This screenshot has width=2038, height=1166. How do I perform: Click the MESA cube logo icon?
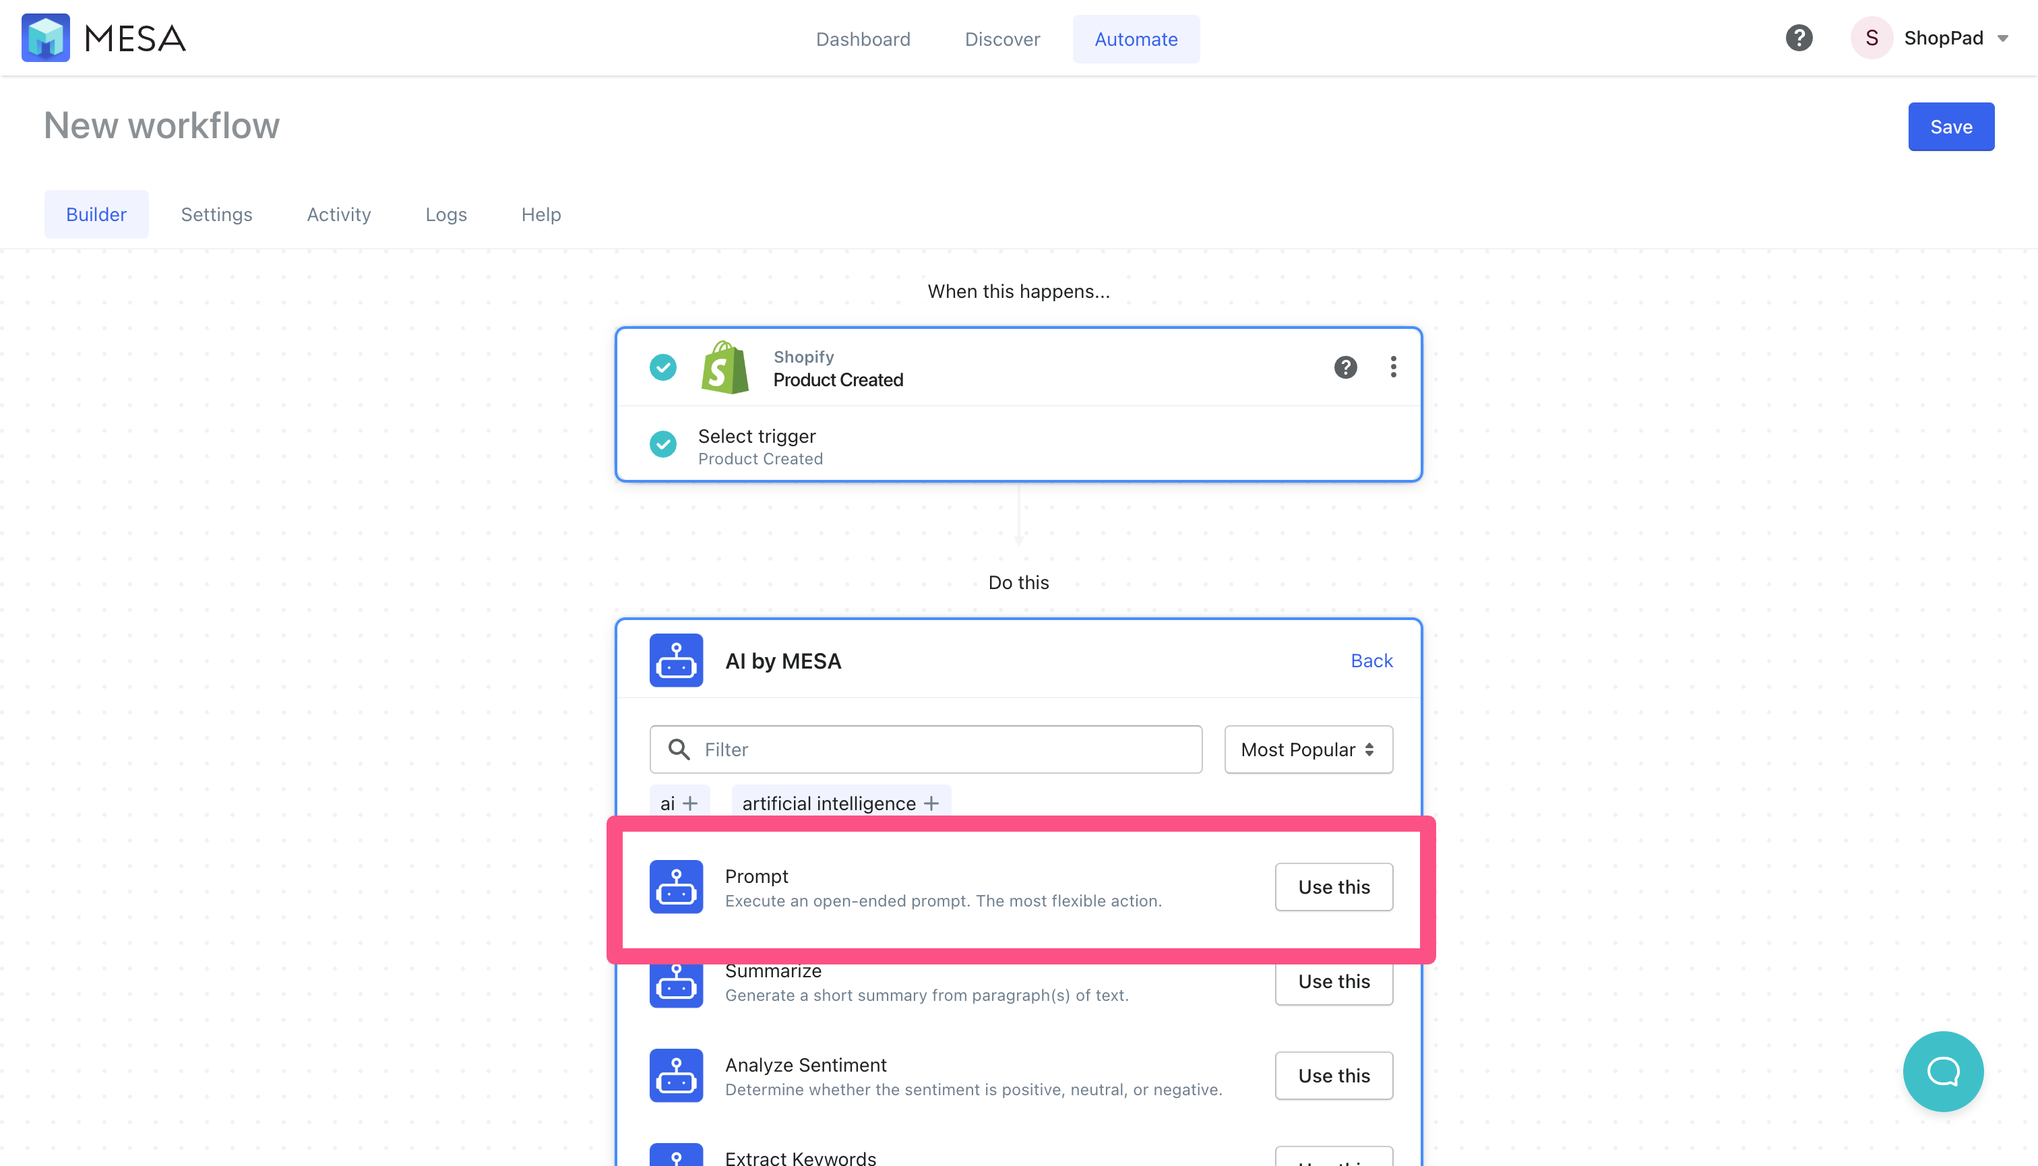tap(46, 38)
